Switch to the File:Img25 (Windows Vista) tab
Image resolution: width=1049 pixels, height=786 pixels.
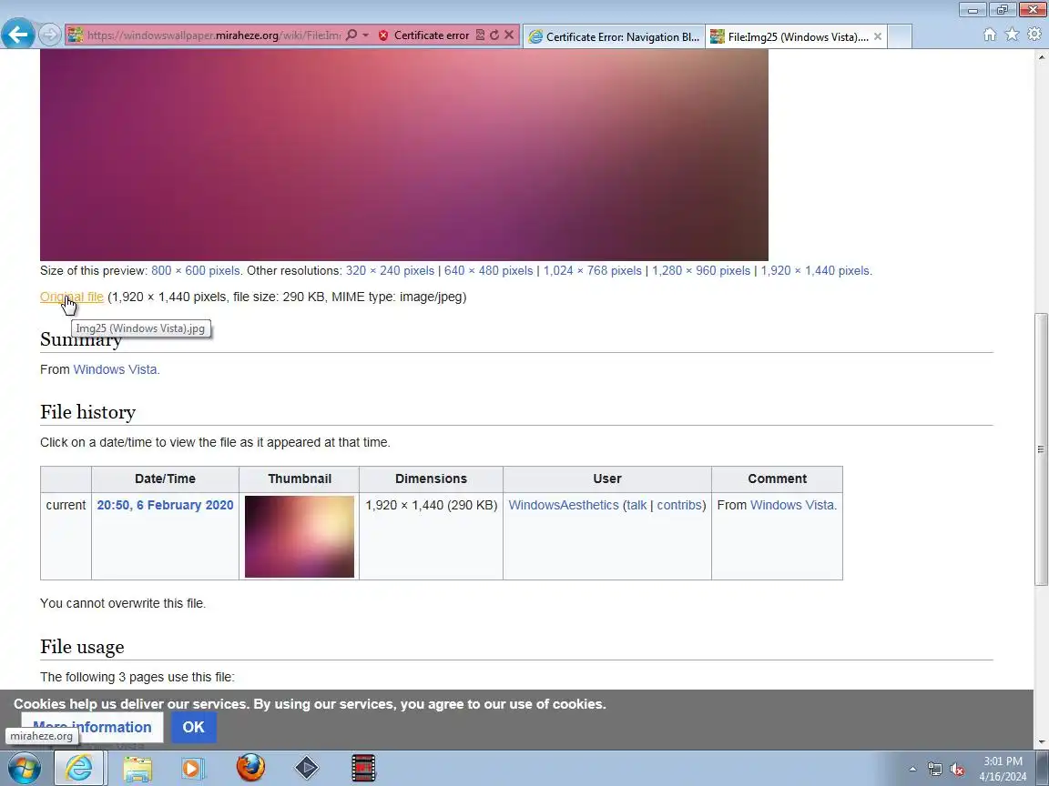click(x=789, y=36)
